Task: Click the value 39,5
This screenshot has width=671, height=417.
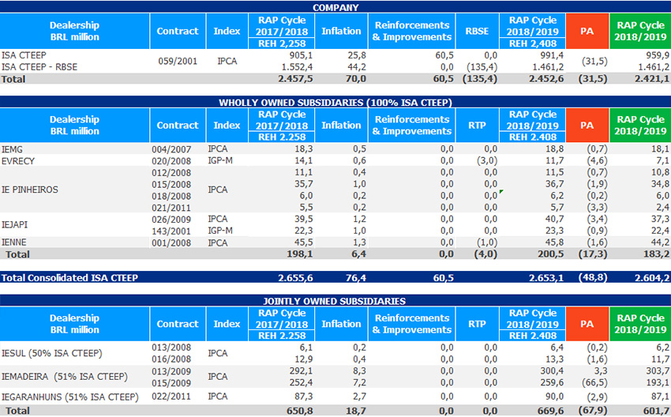Action: pos(303,220)
